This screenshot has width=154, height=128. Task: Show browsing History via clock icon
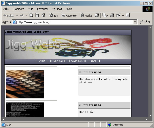(97, 15)
